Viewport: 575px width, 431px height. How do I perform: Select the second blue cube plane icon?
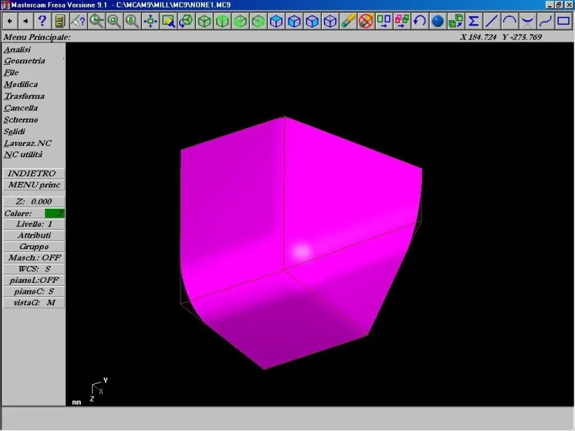tap(294, 21)
